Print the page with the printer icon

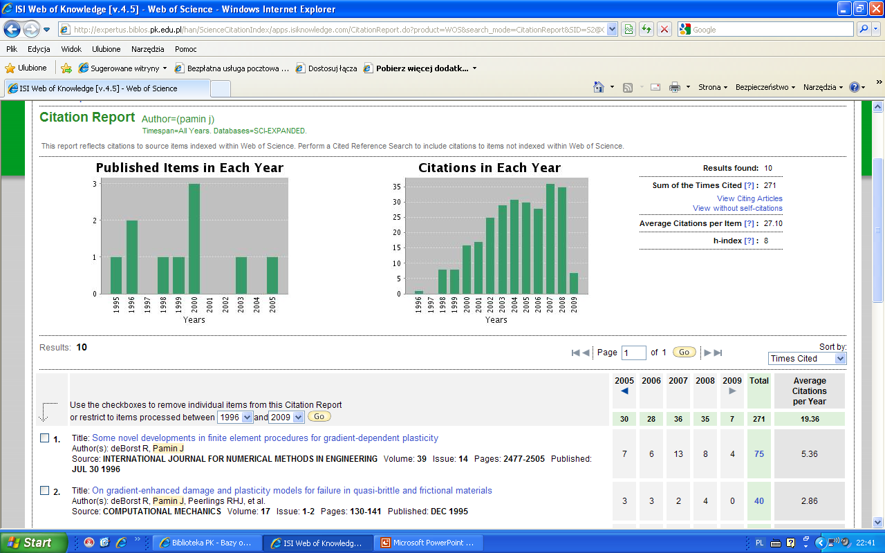click(x=674, y=87)
